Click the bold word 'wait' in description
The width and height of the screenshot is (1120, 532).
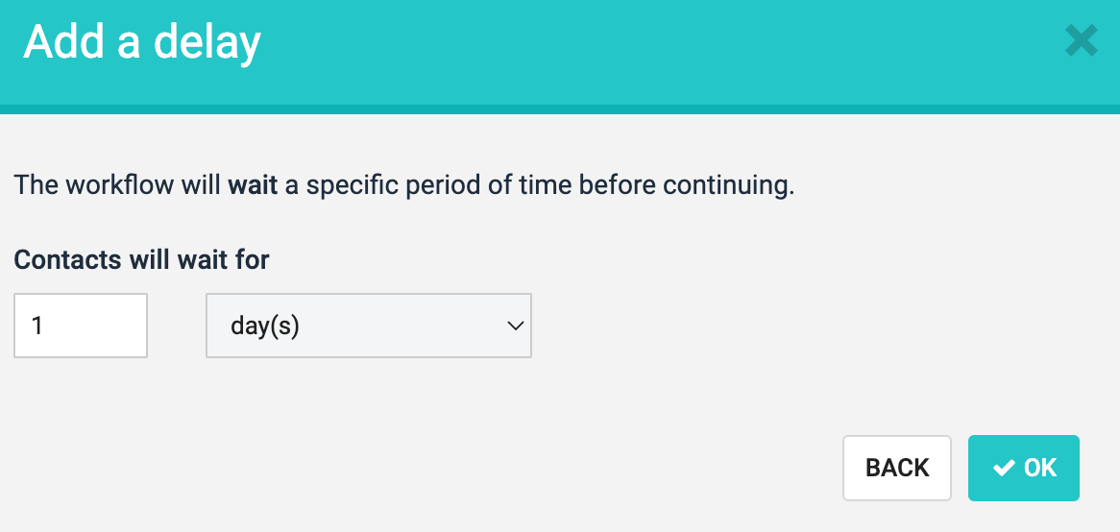(x=252, y=184)
